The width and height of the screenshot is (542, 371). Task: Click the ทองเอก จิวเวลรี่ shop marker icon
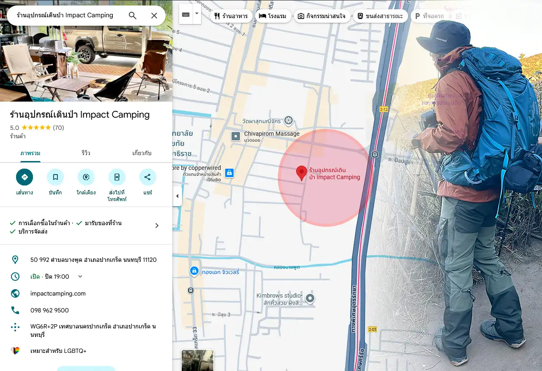[x=194, y=270]
